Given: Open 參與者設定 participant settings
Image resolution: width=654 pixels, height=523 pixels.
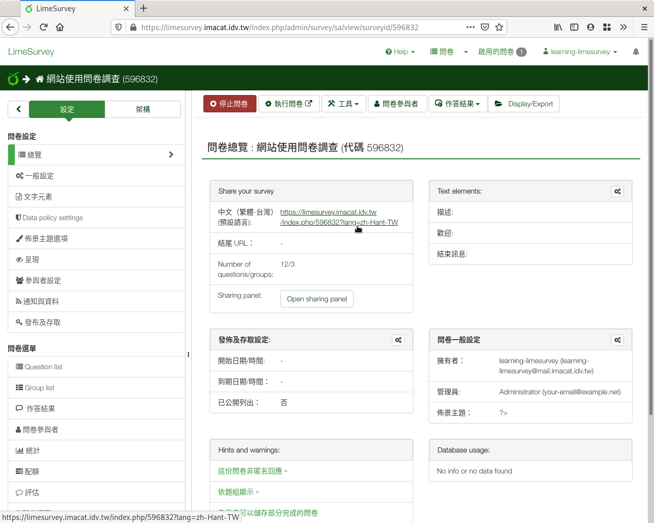Looking at the screenshot, I should pyautogui.click(x=97, y=280).
